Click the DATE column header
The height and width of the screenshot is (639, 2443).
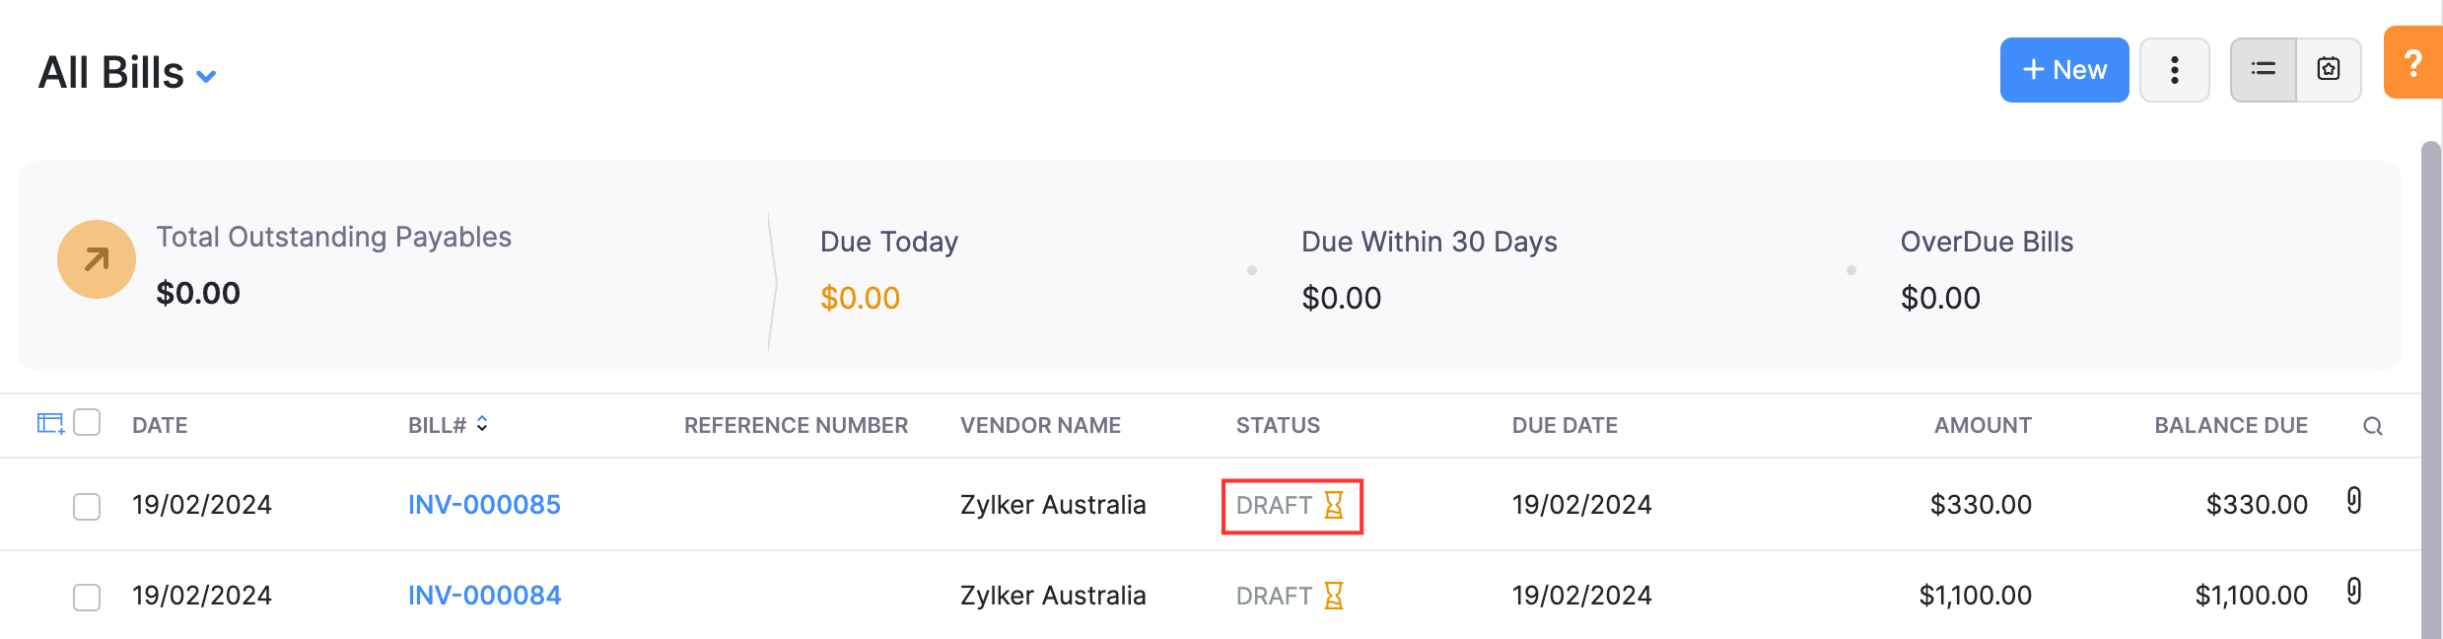(x=161, y=425)
